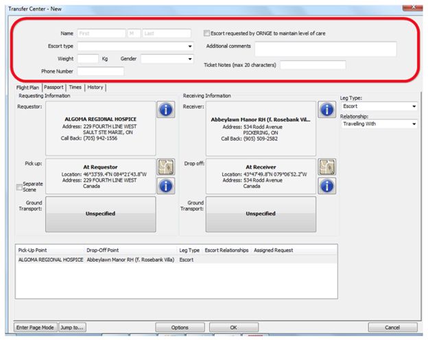Confirm with the OK button
This screenshot has width=428, height=341.
[234, 327]
